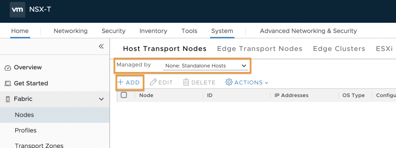This screenshot has height=148, width=396.
Task: Tick the select-all checkbox in table header
Action: 124,95
